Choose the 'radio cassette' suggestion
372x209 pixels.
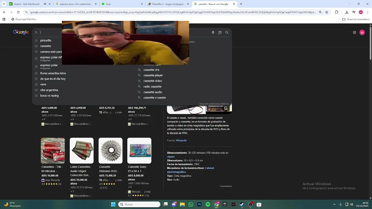coord(152,87)
